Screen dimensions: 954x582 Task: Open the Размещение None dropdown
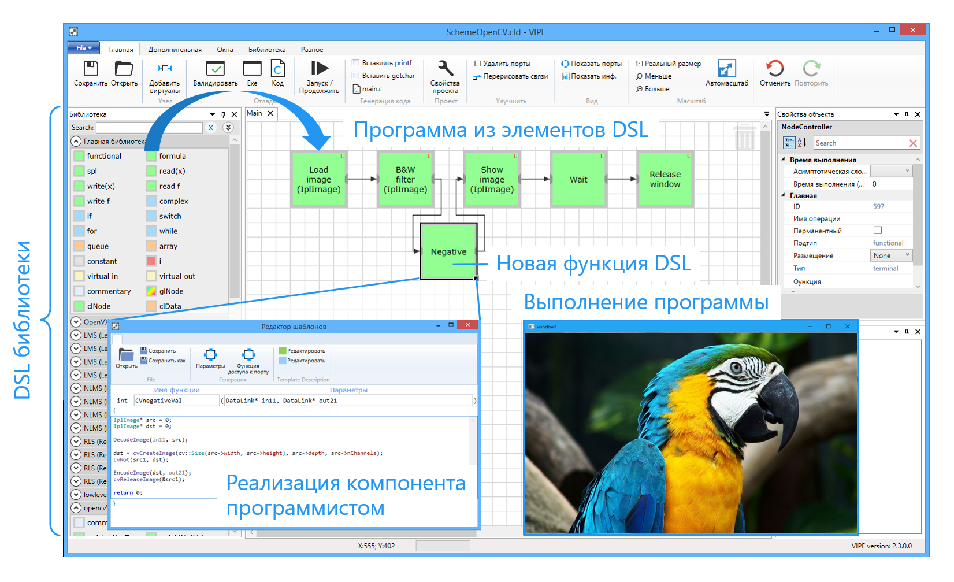(x=891, y=255)
